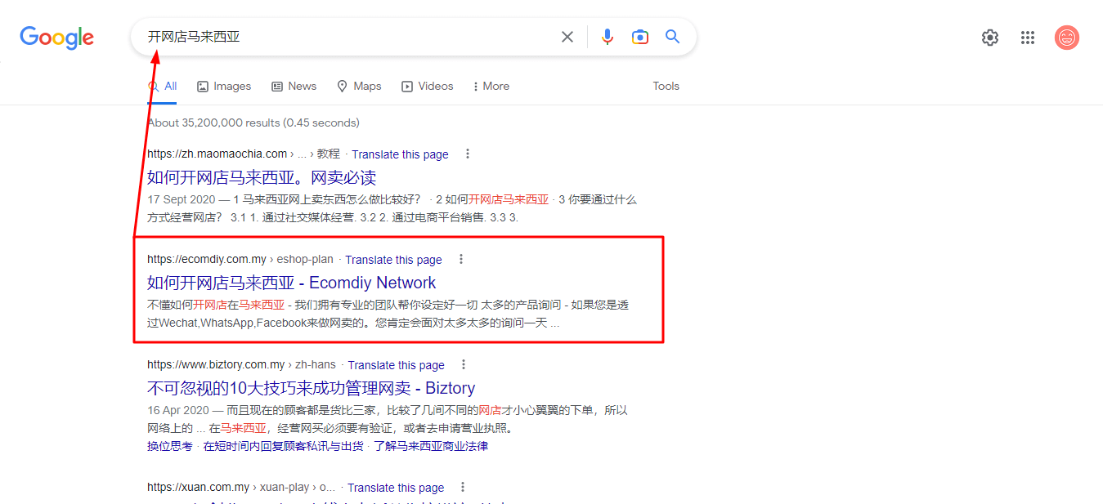Open options menu for ecomdiy result
Viewport: 1103px width, 504px height.
pos(461,259)
